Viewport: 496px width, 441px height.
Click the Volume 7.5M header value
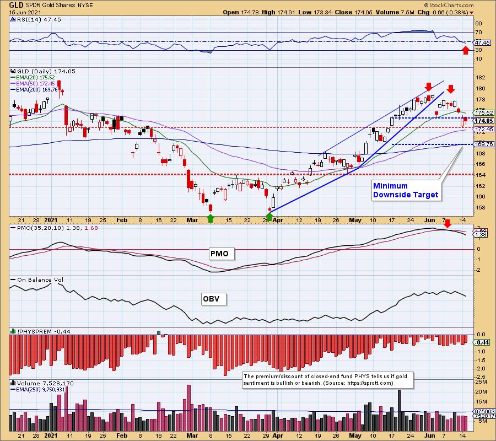(395, 12)
